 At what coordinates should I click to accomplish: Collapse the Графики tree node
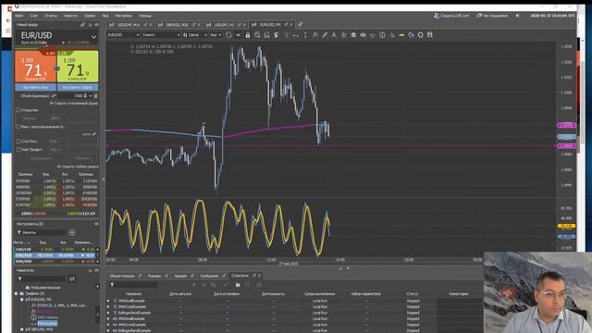tap(17, 293)
